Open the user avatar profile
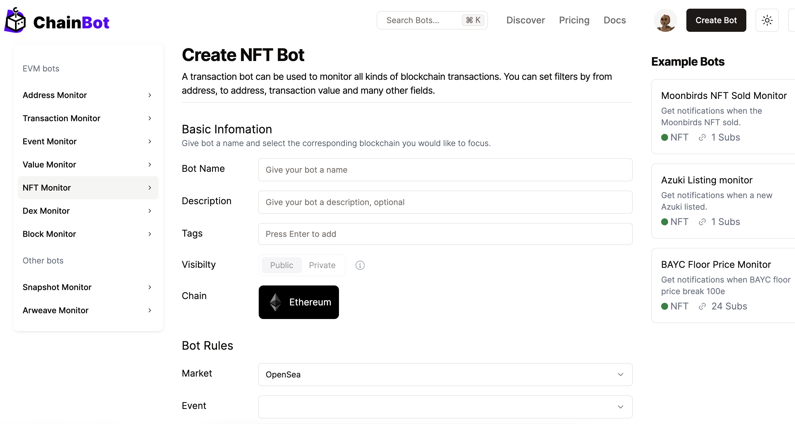 pyautogui.click(x=665, y=21)
